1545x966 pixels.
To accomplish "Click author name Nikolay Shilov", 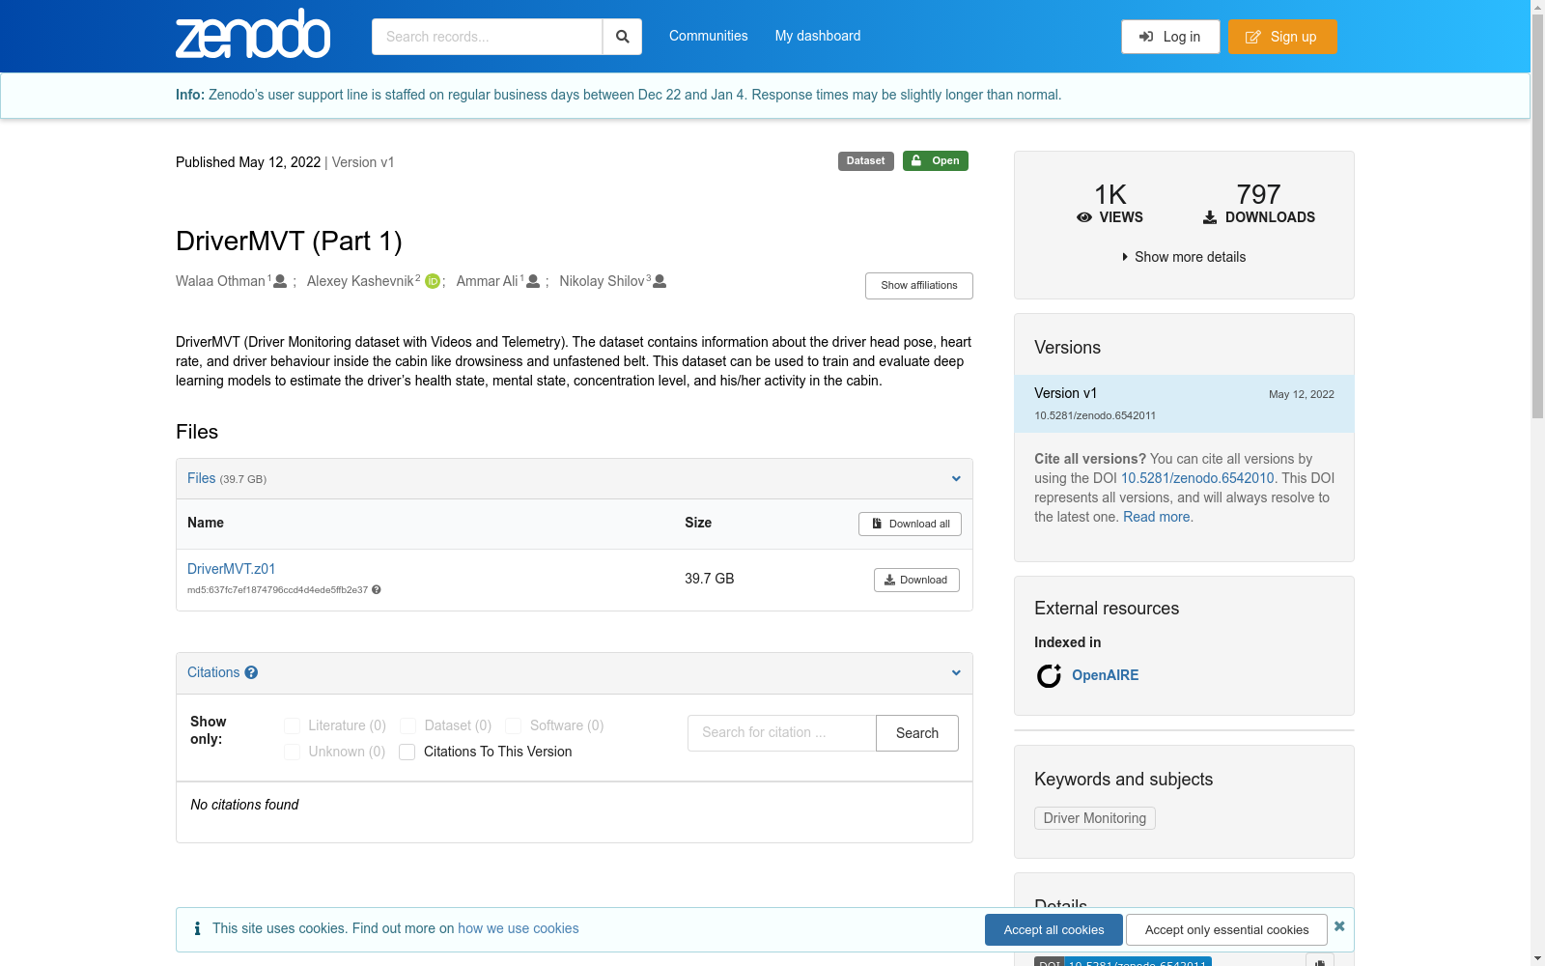I will coord(603,281).
